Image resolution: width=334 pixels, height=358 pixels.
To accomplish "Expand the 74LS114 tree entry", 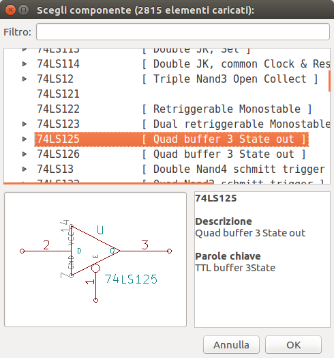I will tap(25, 64).
